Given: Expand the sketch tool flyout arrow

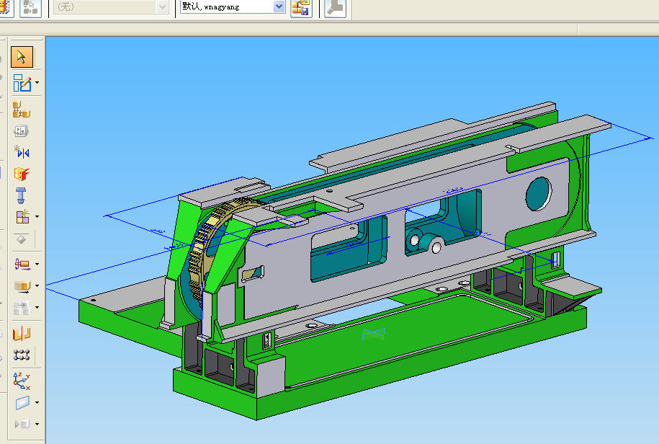Looking at the screenshot, I should (x=37, y=83).
